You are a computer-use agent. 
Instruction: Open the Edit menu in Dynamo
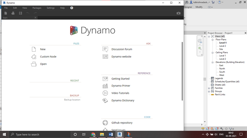[15, 8]
